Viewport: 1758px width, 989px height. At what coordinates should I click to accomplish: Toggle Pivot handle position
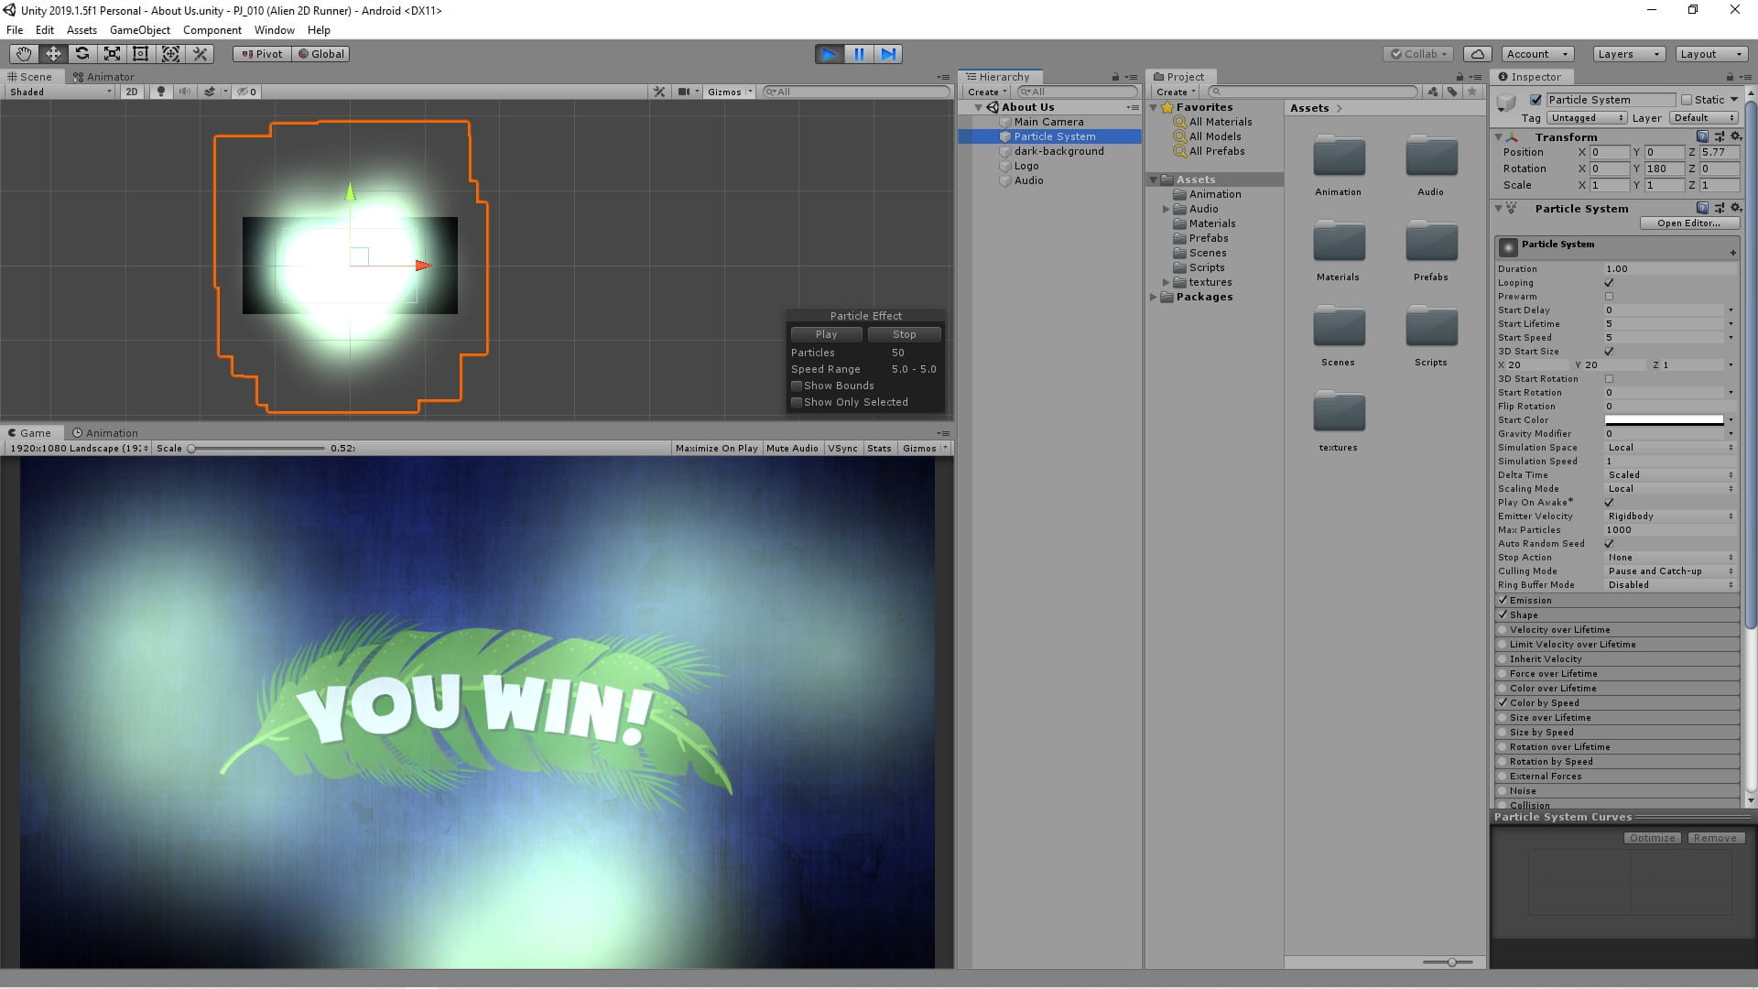[x=262, y=54]
